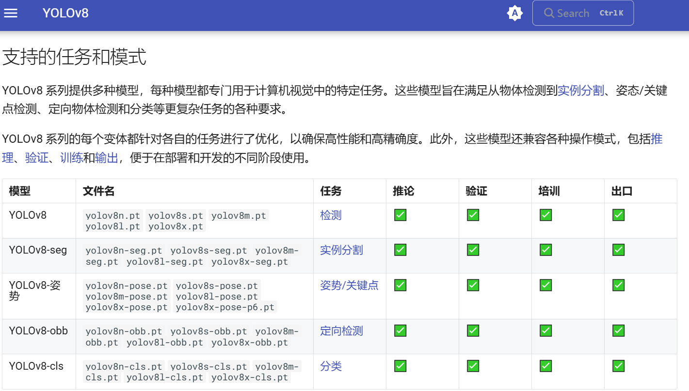Image resolution: width=689 pixels, height=391 pixels.
Task: Click the yolov8s.pt file name
Action: (176, 216)
